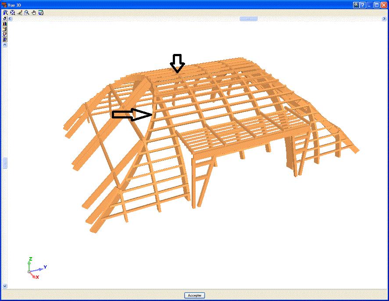Choose the zoom window magnifier icon
The image size is (389, 301).
click(27, 13)
